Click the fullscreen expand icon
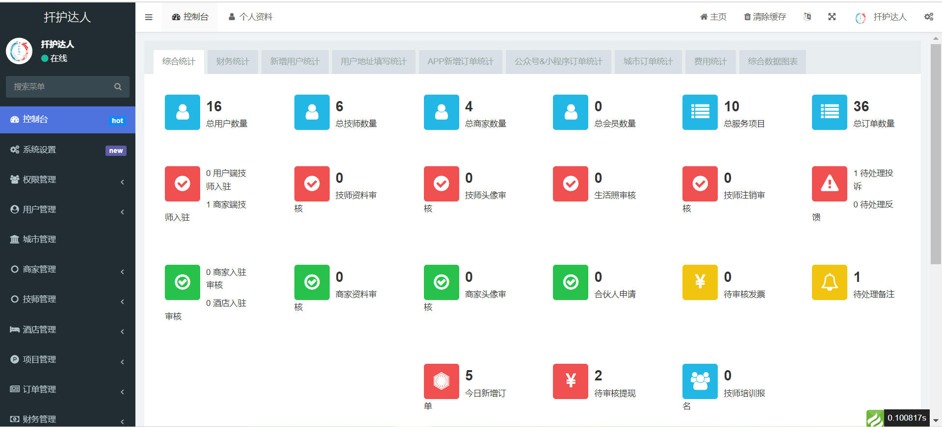 point(832,17)
